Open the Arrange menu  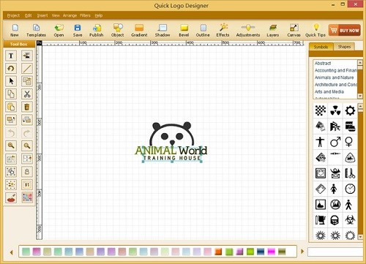pyautogui.click(x=70, y=15)
